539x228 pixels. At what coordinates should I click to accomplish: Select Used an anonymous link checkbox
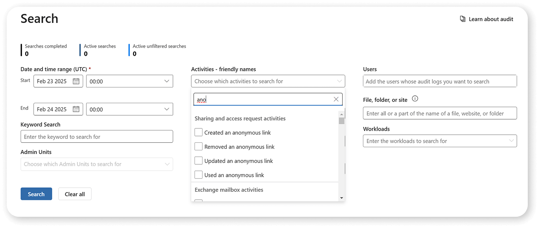[199, 175]
